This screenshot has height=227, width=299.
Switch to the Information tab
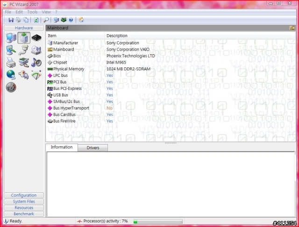[x=62, y=147]
